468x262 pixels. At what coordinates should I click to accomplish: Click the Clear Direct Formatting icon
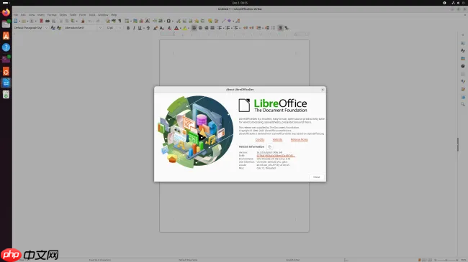coord(169,28)
